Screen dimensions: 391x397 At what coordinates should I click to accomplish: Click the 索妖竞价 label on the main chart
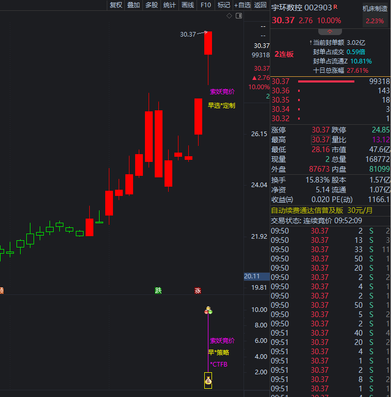tap(222, 92)
